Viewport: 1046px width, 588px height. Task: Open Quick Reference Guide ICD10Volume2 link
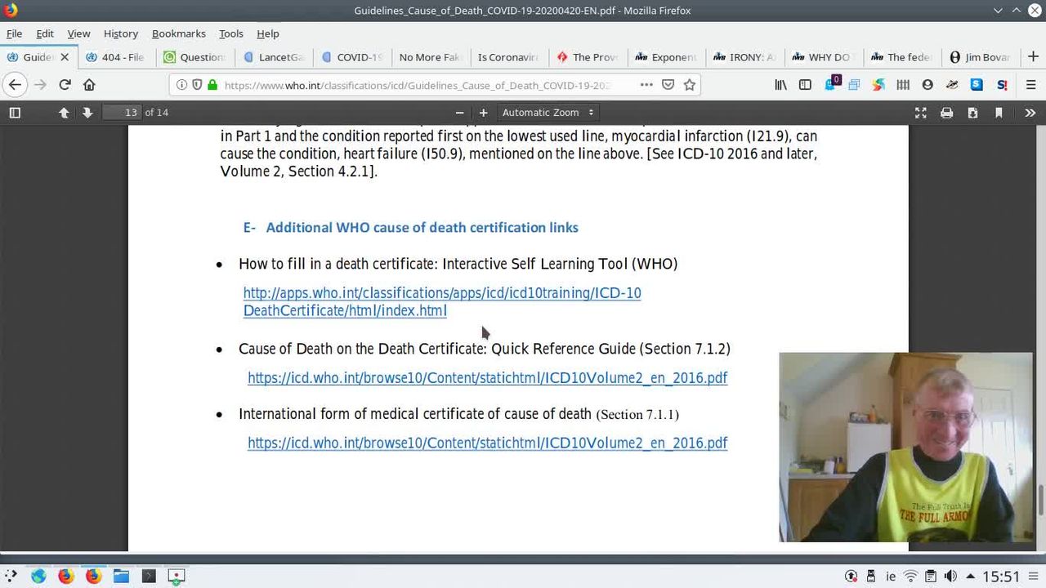click(487, 378)
